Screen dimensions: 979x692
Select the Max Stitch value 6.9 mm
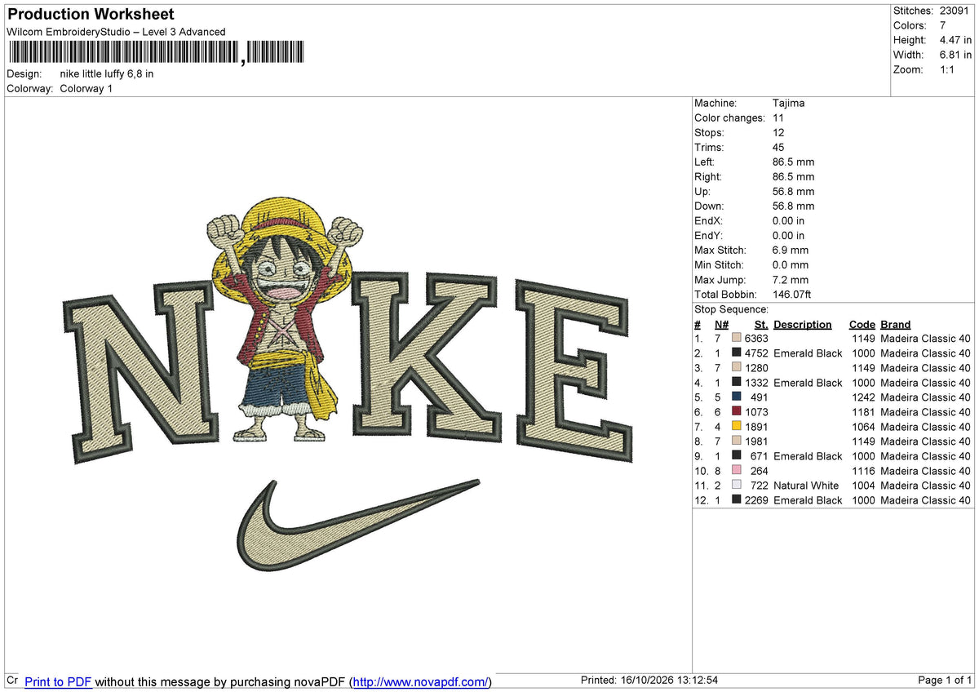pyautogui.click(x=791, y=250)
